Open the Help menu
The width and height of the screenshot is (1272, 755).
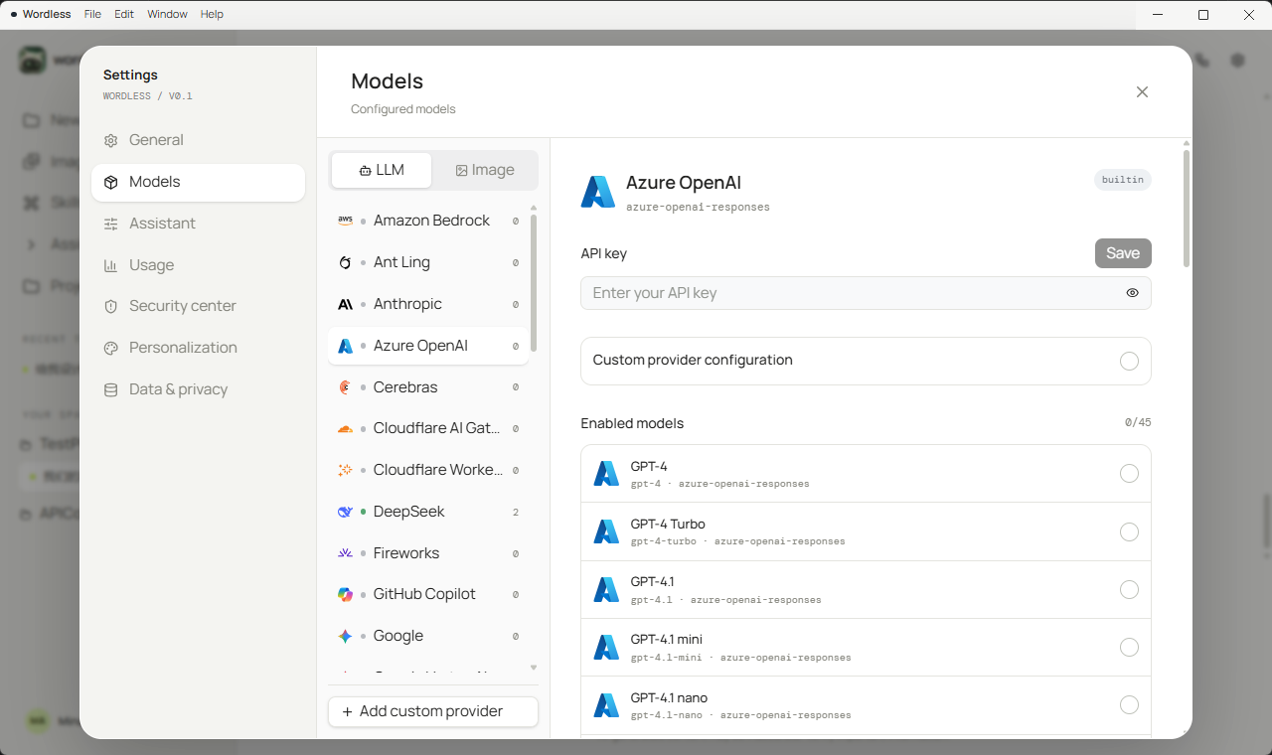click(212, 15)
